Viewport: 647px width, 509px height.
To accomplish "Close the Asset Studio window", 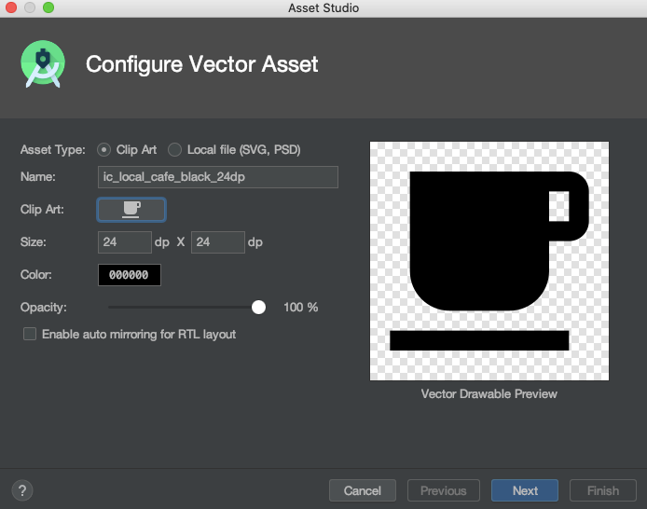I will click(11, 7).
